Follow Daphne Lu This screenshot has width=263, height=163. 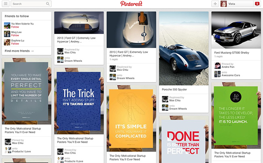[x=15, y=44]
